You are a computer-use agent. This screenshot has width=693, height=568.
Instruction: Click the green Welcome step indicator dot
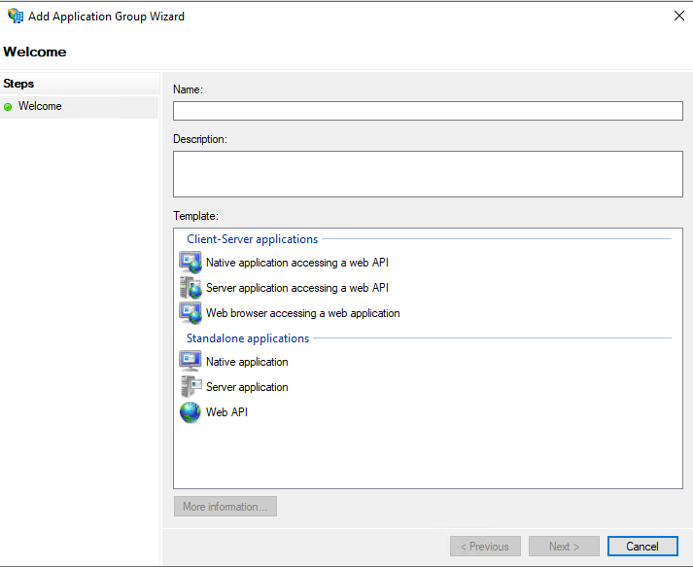(x=8, y=107)
